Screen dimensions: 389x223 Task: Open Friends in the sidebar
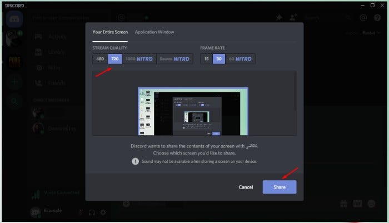(x=50, y=83)
